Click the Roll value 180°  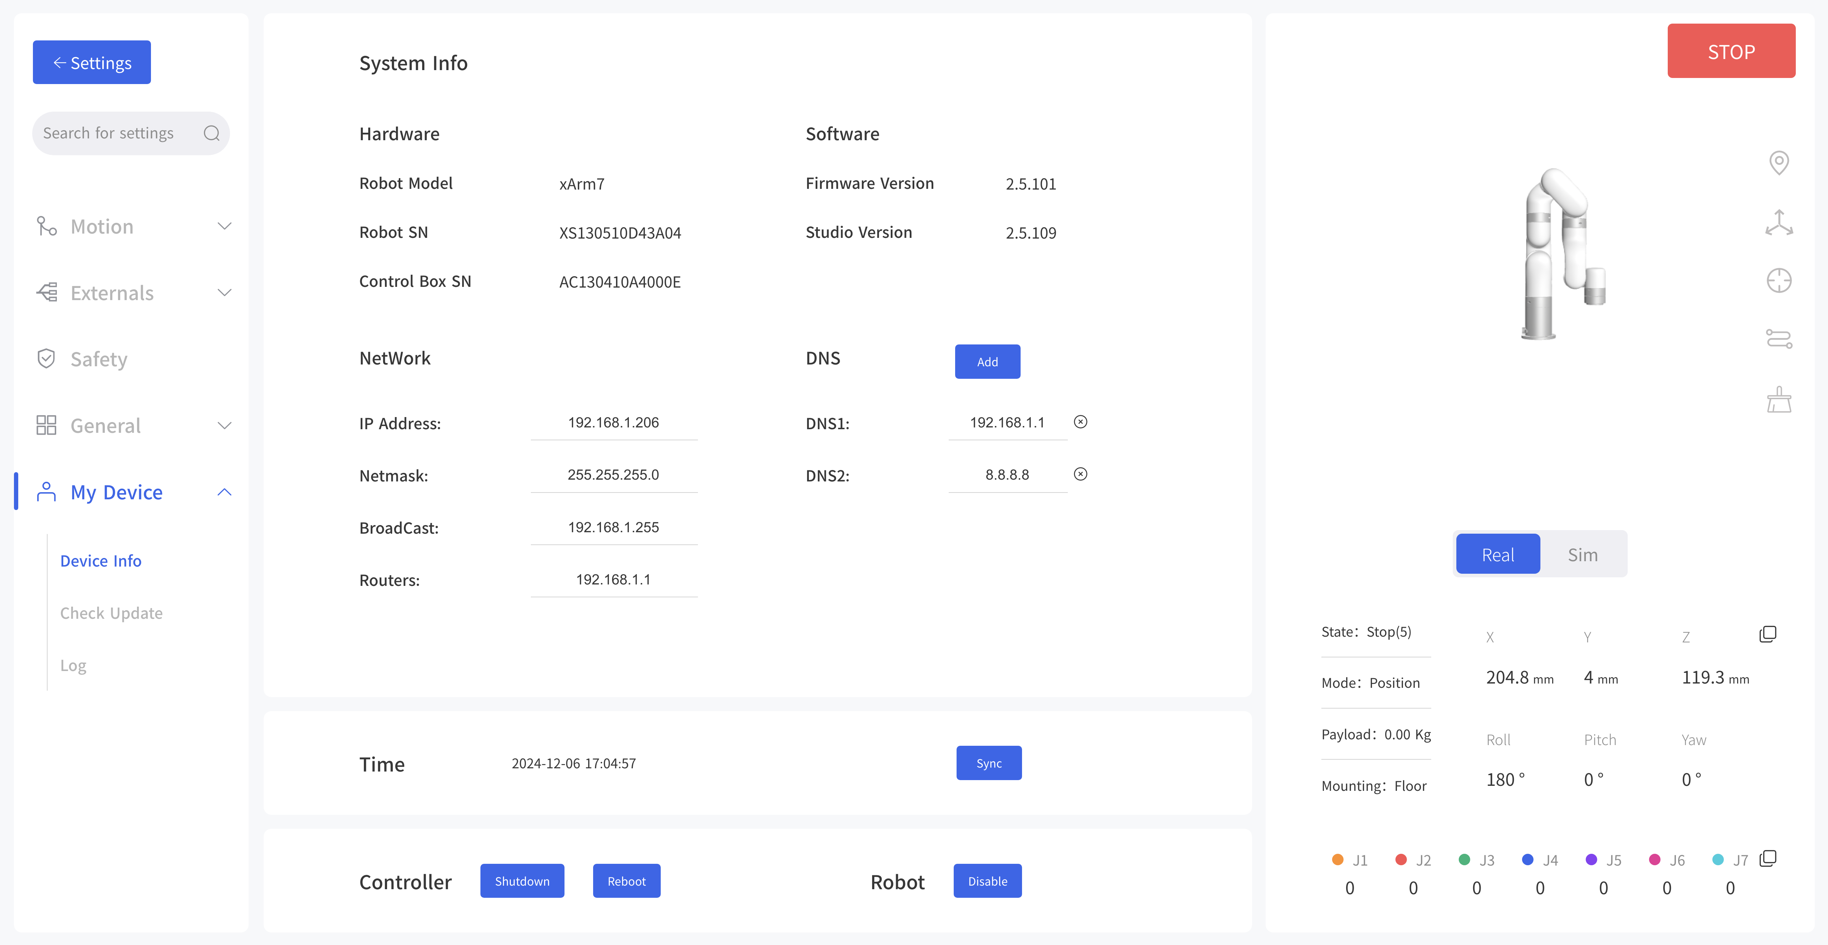[1505, 780]
